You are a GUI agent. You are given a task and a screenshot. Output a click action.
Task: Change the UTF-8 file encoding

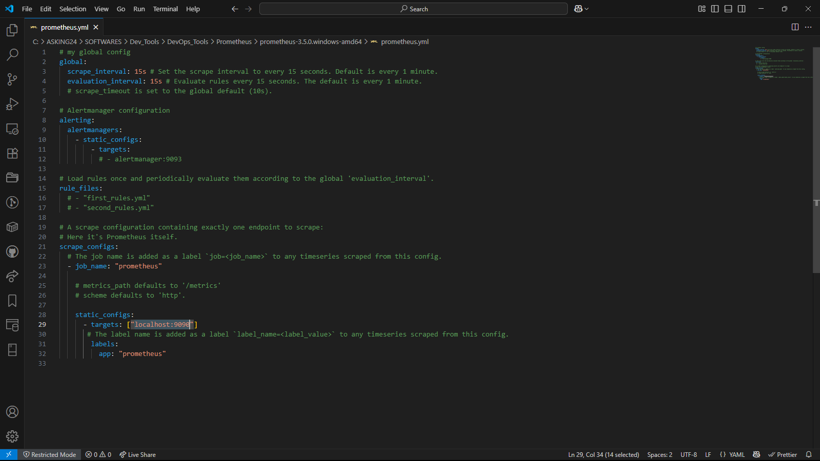click(689, 454)
